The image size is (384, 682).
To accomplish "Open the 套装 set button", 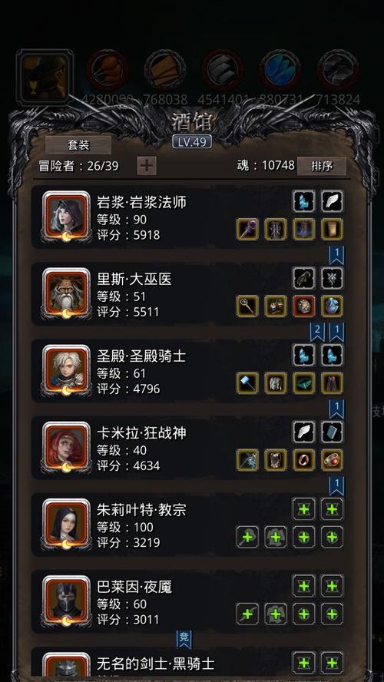I will [78, 145].
